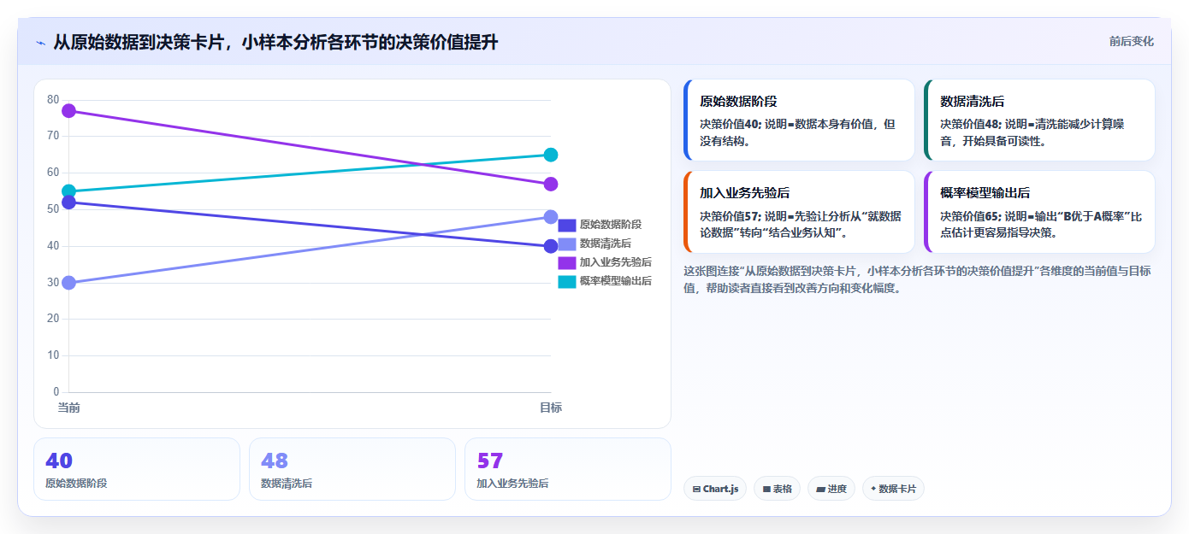The image size is (1189, 534).
Task: Open the 原始数据阶段 description card
Action: tap(799, 120)
